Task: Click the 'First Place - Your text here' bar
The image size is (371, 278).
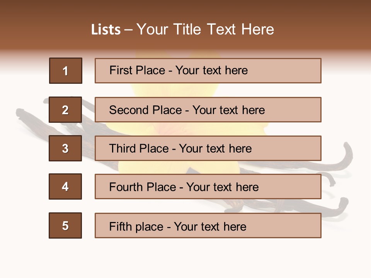Action: [208, 71]
